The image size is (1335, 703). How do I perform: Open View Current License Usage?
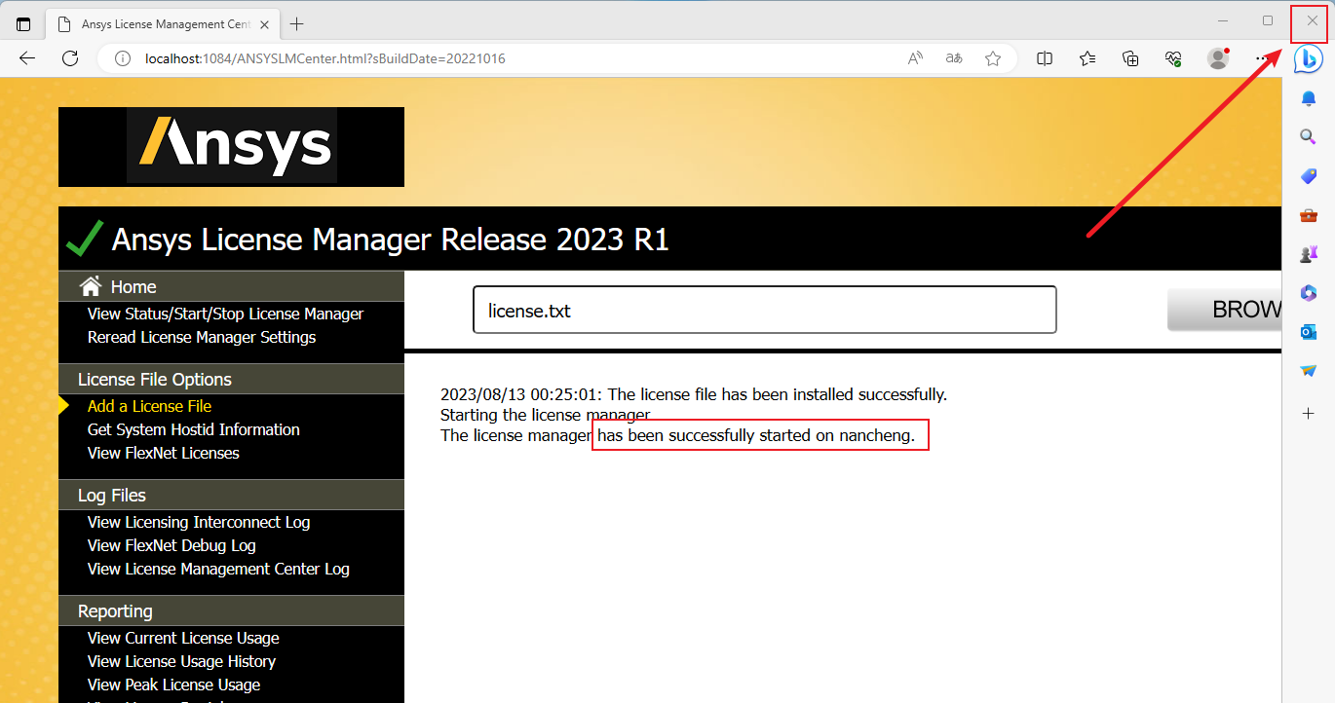(x=183, y=638)
